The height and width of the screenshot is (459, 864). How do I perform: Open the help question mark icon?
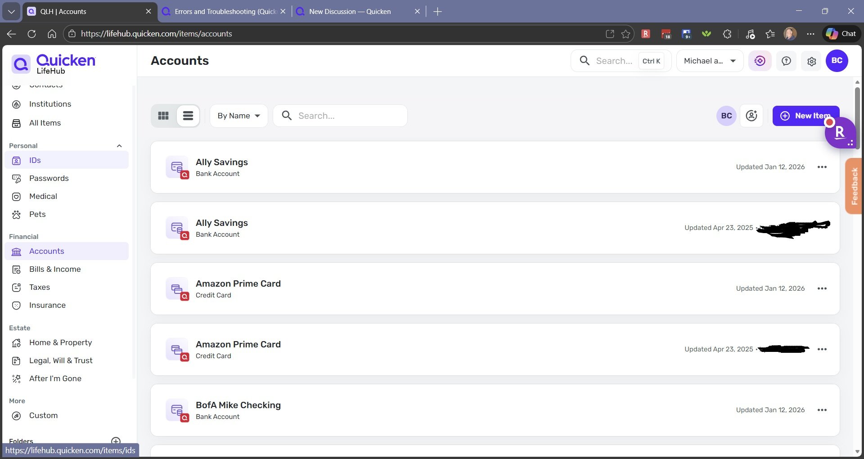point(786,61)
